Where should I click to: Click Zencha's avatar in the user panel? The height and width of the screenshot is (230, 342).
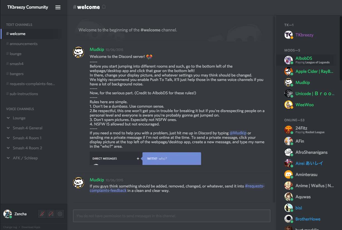[x=8, y=214]
